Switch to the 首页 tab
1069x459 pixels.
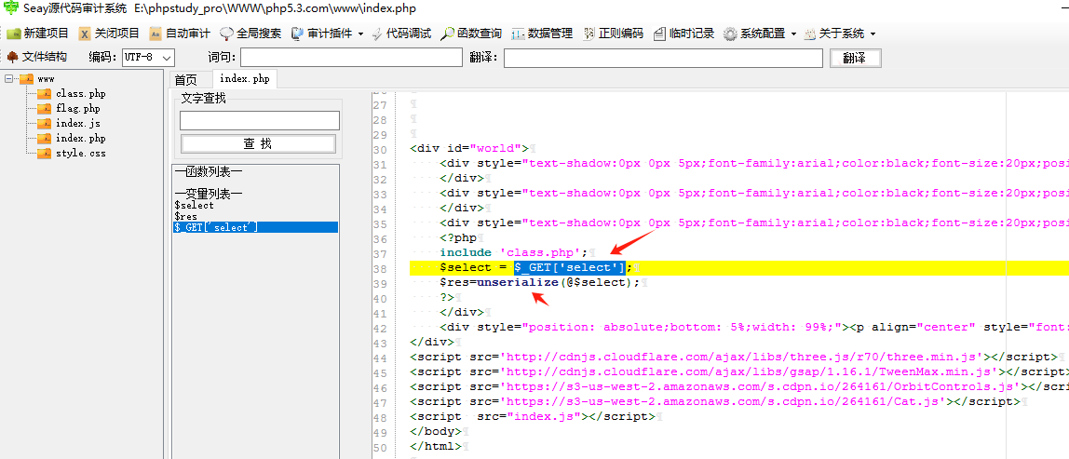tap(186, 80)
